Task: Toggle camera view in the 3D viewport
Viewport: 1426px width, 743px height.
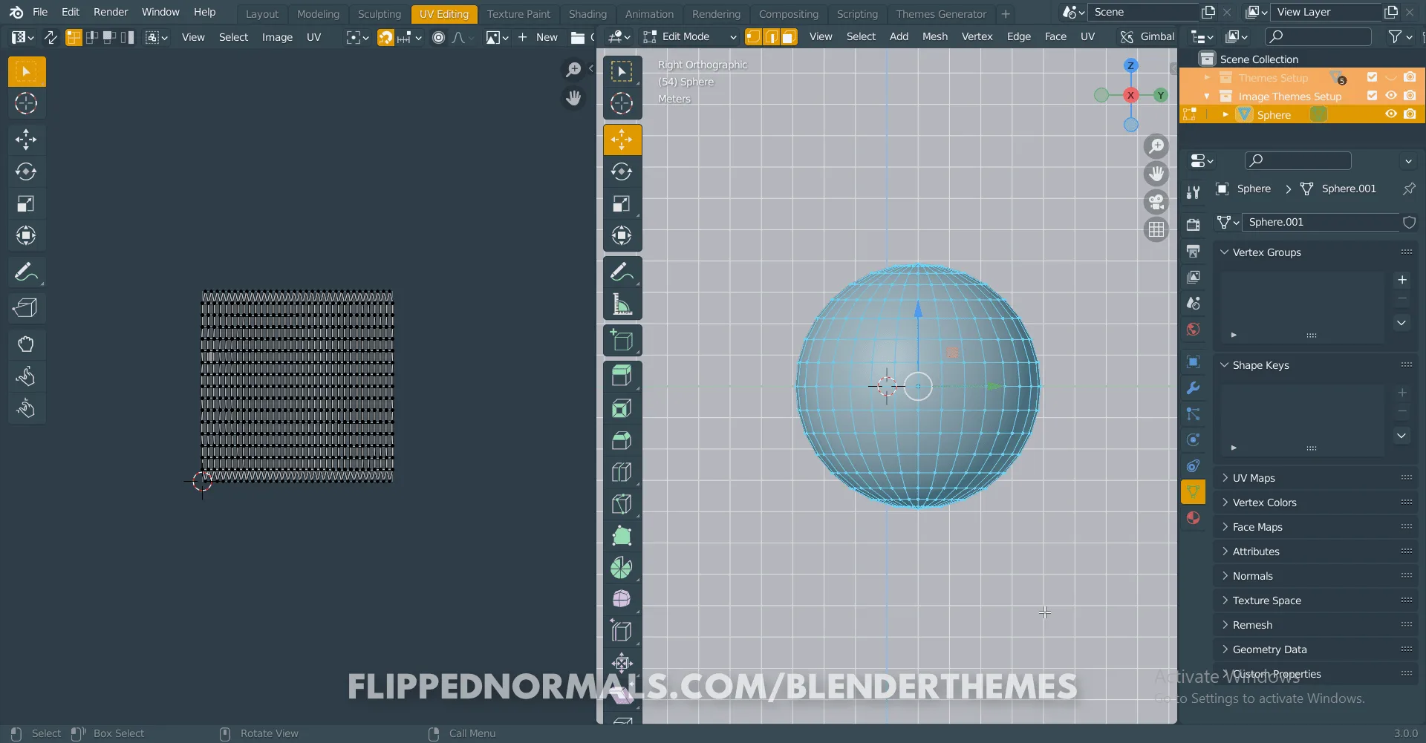Action: (x=1156, y=202)
